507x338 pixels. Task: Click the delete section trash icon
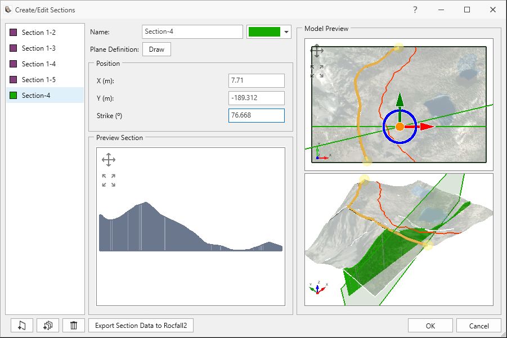74,326
